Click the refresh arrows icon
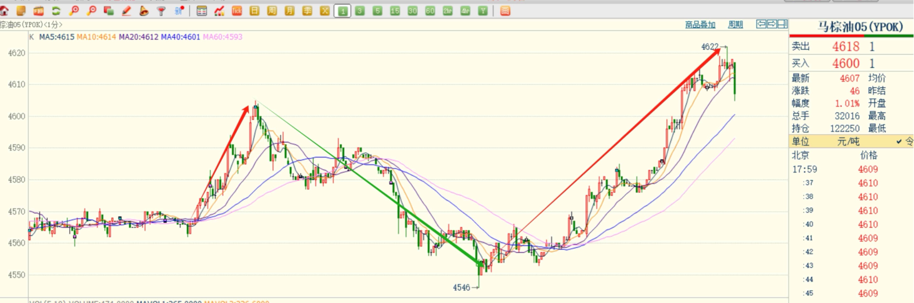This screenshot has width=914, height=303. coord(56,11)
